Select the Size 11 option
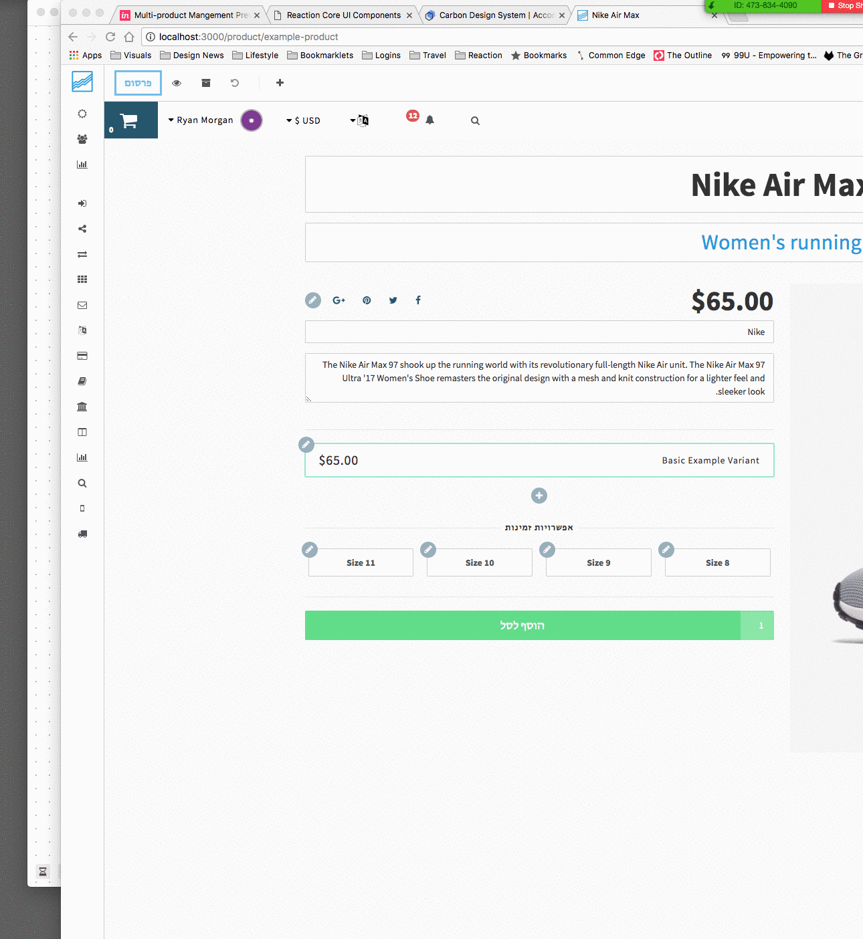863x939 pixels. coord(361,562)
